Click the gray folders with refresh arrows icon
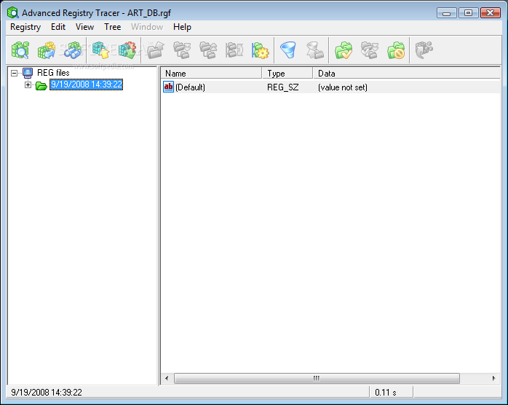This screenshot has height=405, width=508. pyautogui.click(x=234, y=50)
